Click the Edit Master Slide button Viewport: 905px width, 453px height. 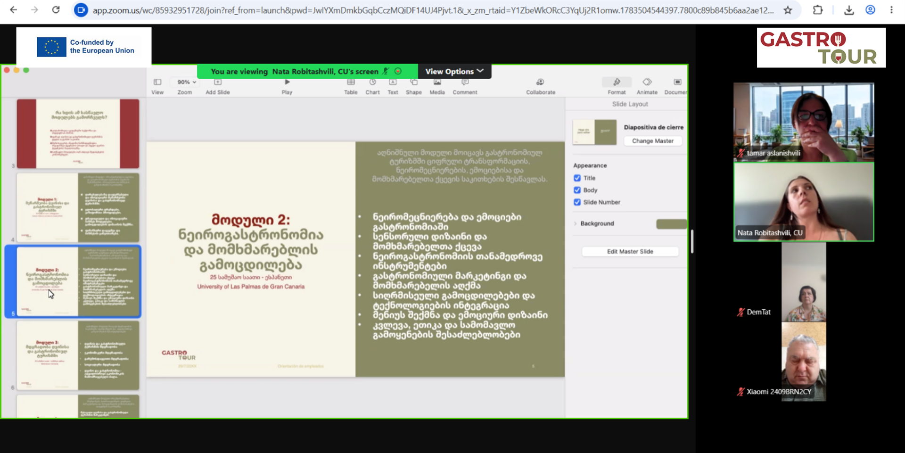(x=630, y=252)
